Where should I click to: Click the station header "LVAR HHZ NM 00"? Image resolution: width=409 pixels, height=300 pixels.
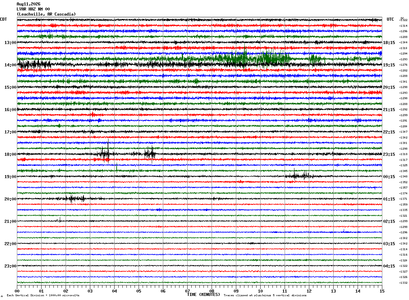coord(33,9)
